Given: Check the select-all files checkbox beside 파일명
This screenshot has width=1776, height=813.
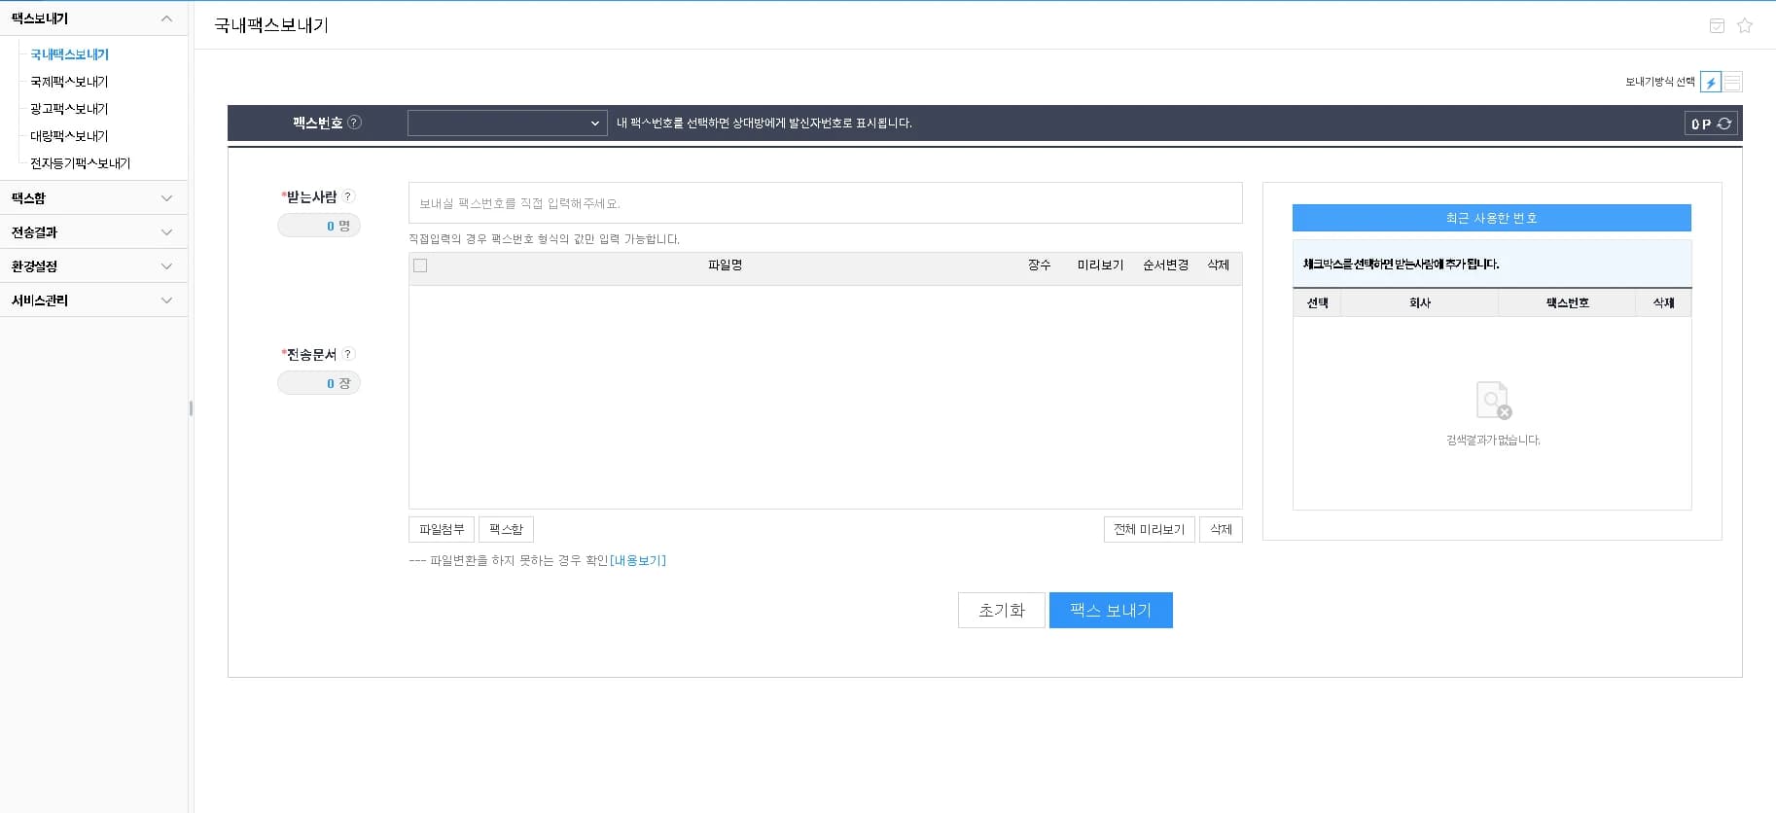Looking at the screenshot, I should (420, 265).
